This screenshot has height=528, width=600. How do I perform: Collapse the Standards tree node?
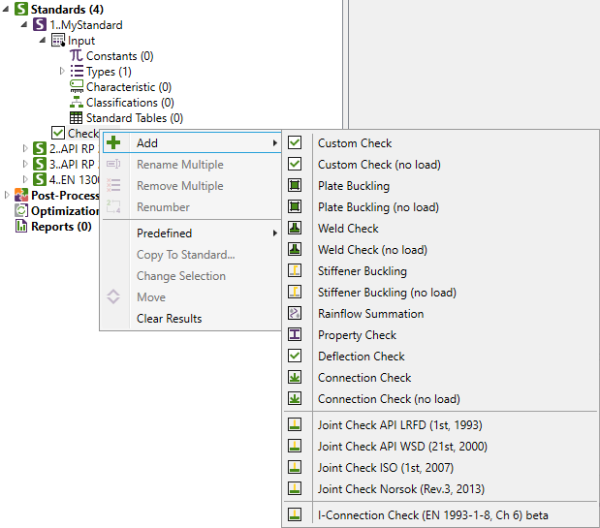pos(6,10)
